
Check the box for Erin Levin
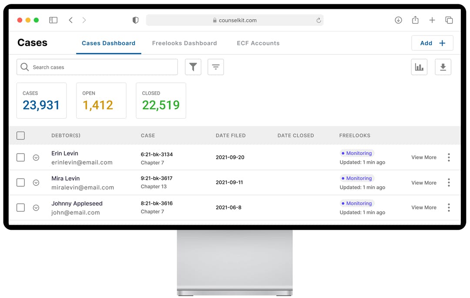(21, 157)
